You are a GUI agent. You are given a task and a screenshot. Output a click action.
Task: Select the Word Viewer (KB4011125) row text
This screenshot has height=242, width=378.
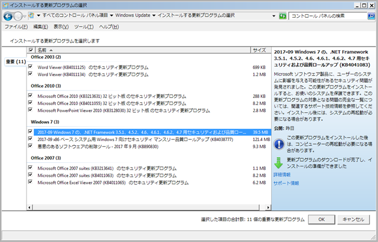(x=93, y=67)
